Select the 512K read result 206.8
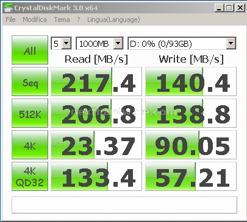This screenshot has width=247, height=222. coord(96,113)
